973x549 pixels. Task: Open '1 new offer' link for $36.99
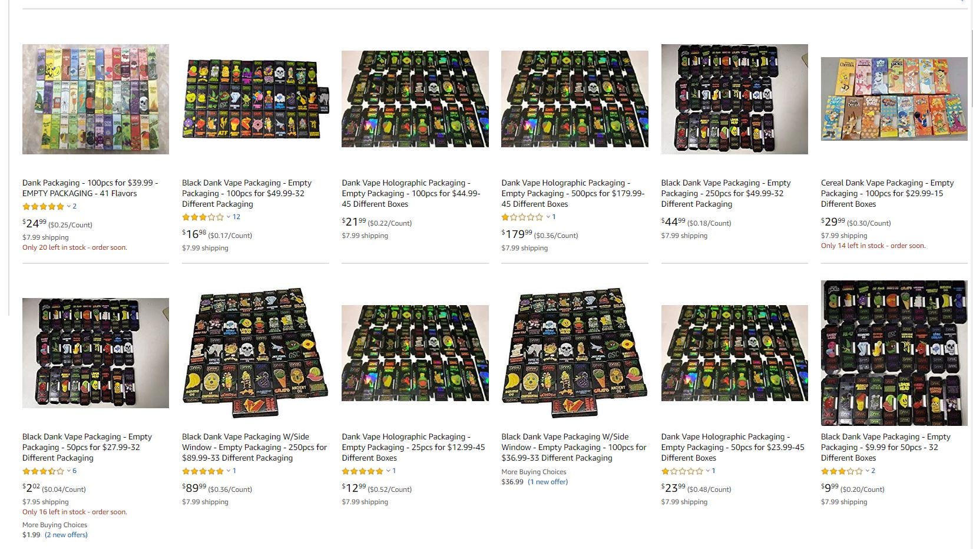pos(548,482)
